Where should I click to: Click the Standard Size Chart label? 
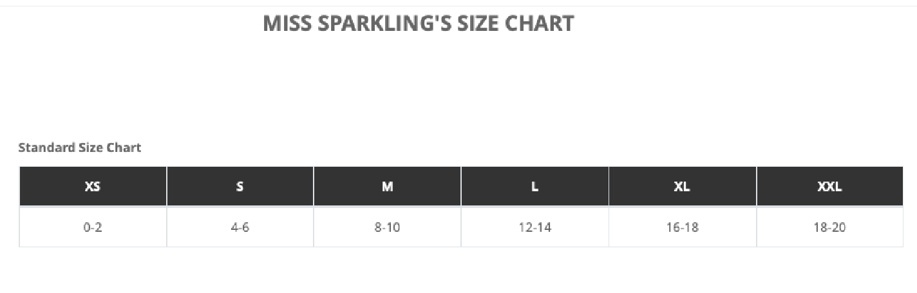[80, 147]
